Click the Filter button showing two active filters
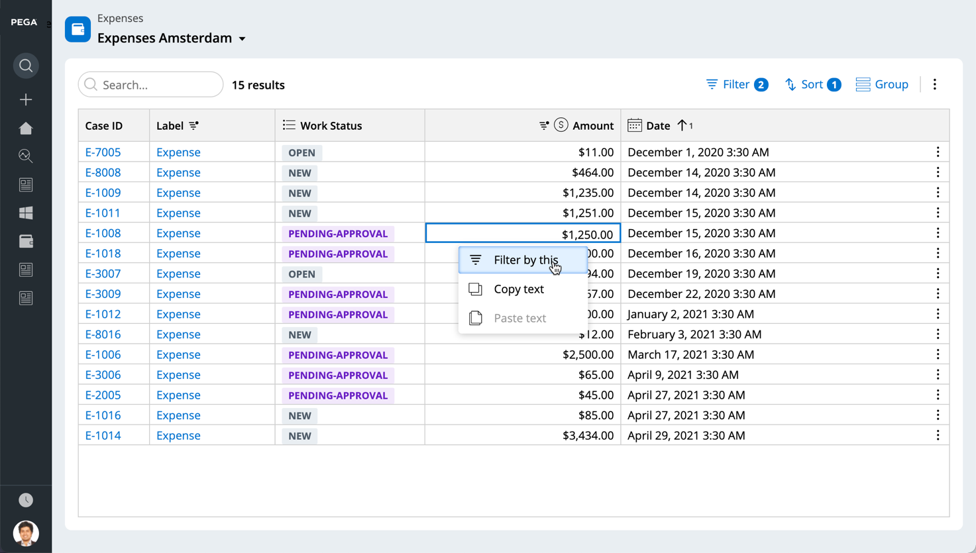The width and height of the screenshot is (976, 553). (x=735, y=84)
